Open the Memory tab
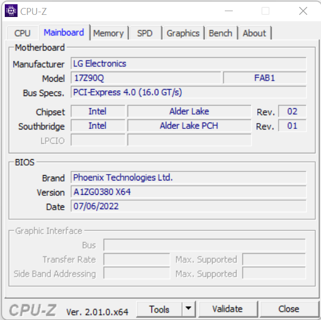Screen dimensions: 321x320 pyautogui.click(x=108, y=33)
